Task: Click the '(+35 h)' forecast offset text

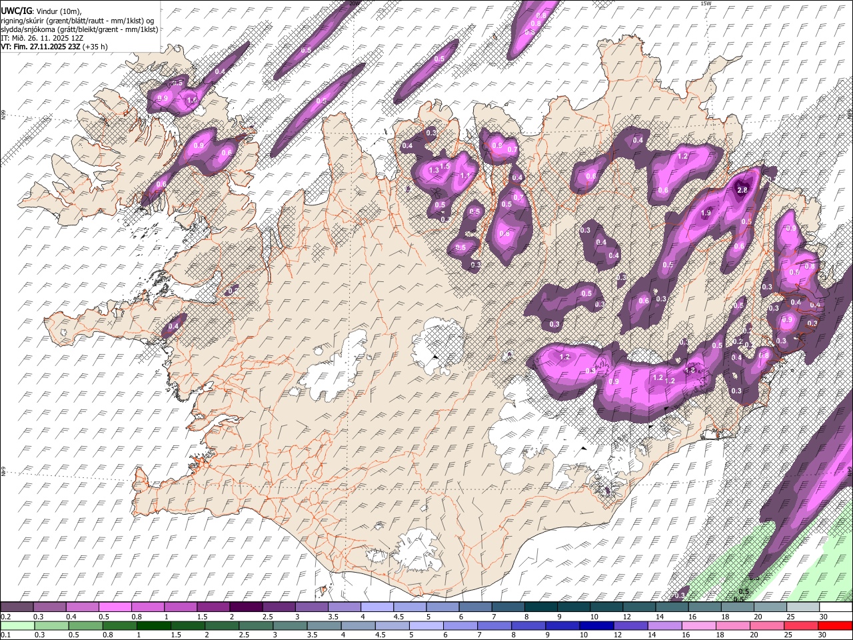Action: point(96,47)
